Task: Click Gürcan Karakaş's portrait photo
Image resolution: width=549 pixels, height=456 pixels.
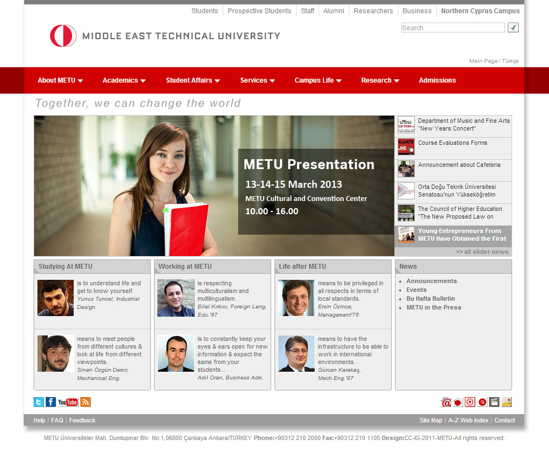Action: point(297,354)
